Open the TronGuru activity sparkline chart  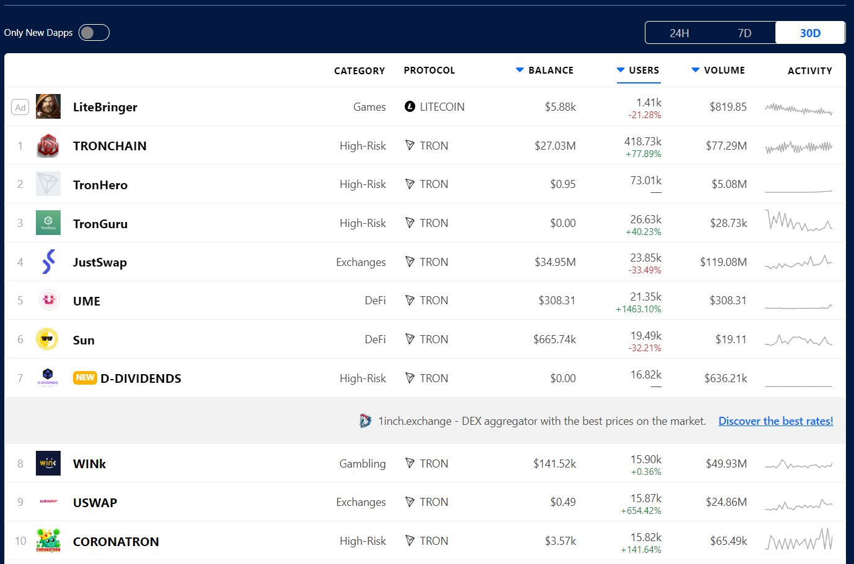point(799,221)
